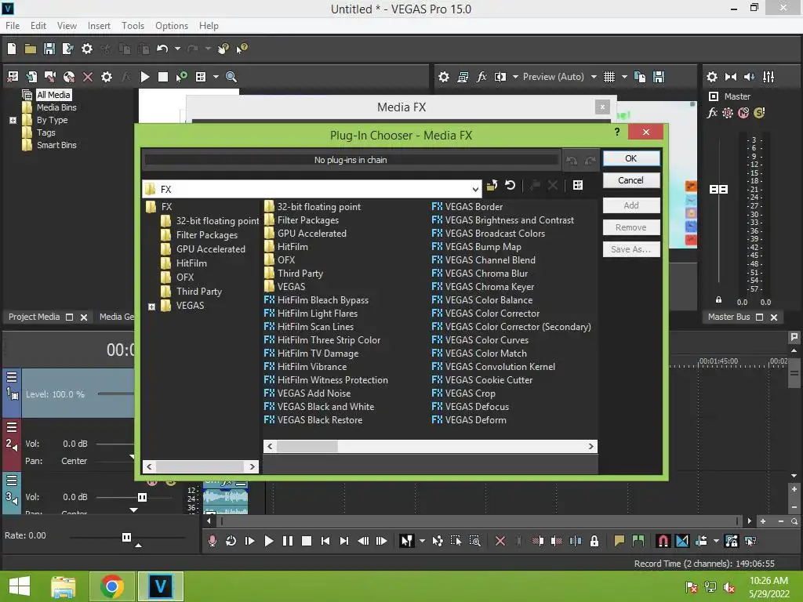803x602 pixels.
Task: Open Google Chrome from taskbar
Action: tap(111, 586)
